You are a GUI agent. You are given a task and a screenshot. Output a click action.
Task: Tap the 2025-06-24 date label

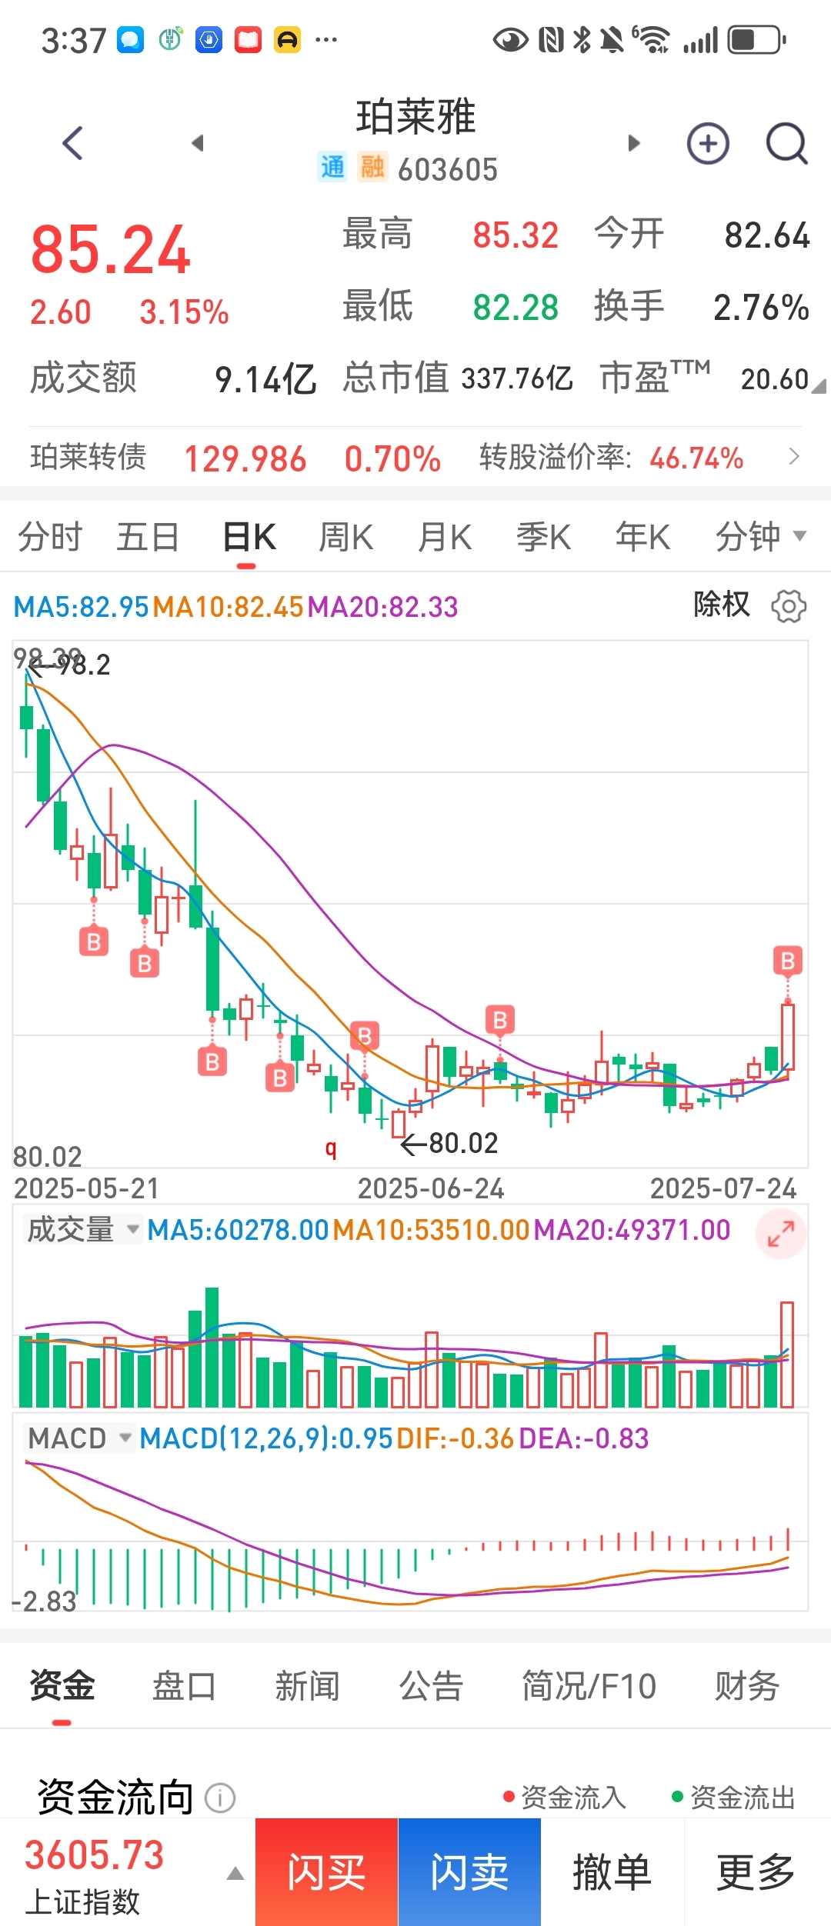point(431,1188)
